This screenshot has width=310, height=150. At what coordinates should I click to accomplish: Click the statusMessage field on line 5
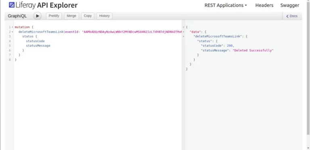click(38, 46)
